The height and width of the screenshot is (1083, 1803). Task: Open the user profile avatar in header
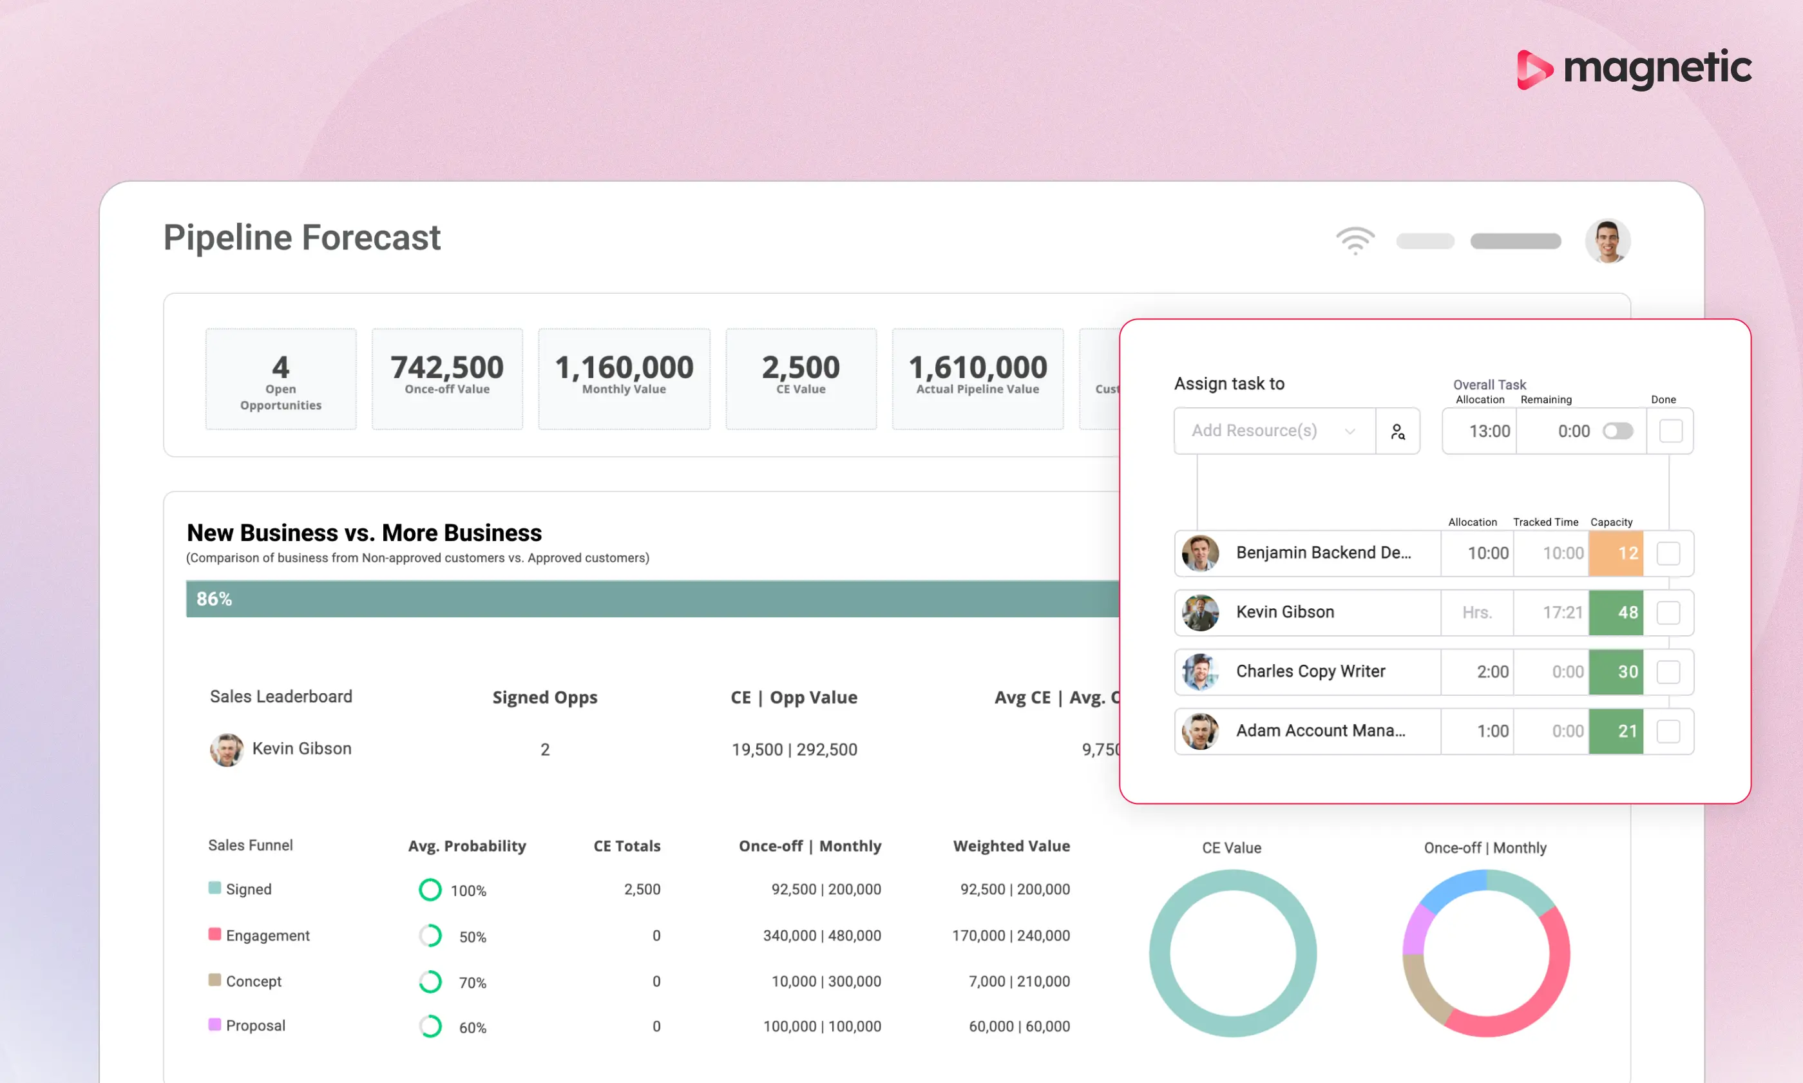point(1607,241)
